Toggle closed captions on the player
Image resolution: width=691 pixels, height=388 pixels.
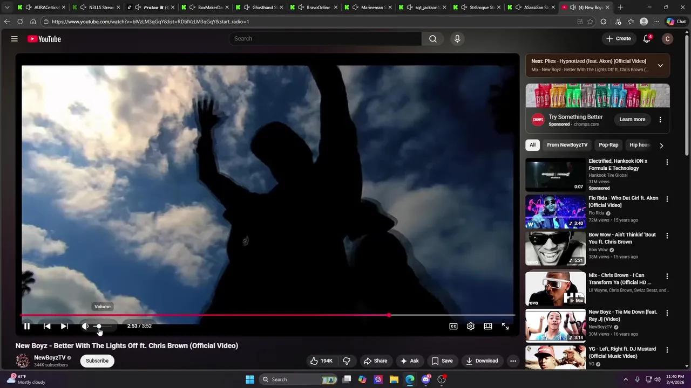coord(453,326)
